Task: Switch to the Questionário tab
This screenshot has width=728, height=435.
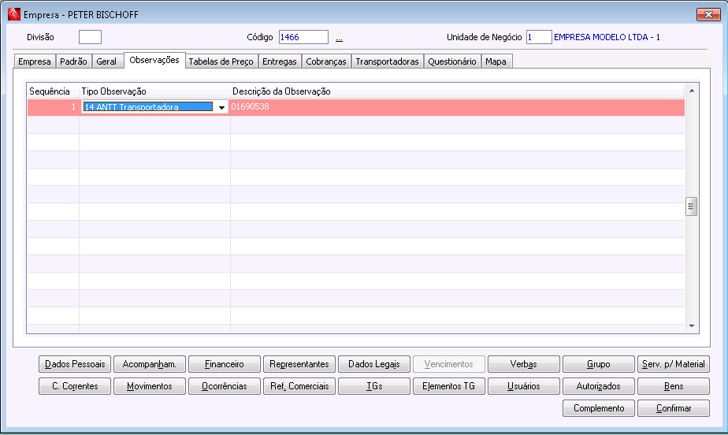Action: (x=452, y=61)
